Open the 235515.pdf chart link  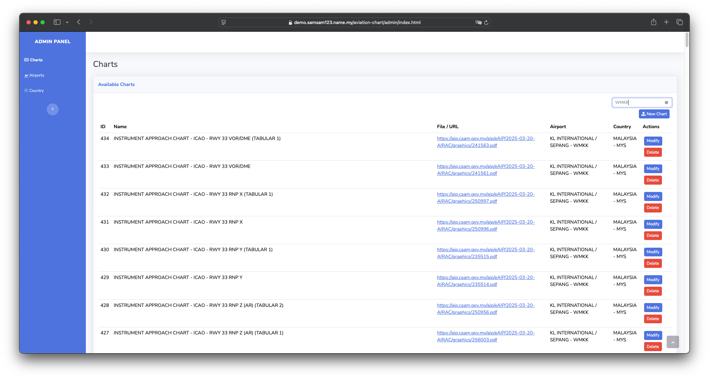(x=486, y=253)
